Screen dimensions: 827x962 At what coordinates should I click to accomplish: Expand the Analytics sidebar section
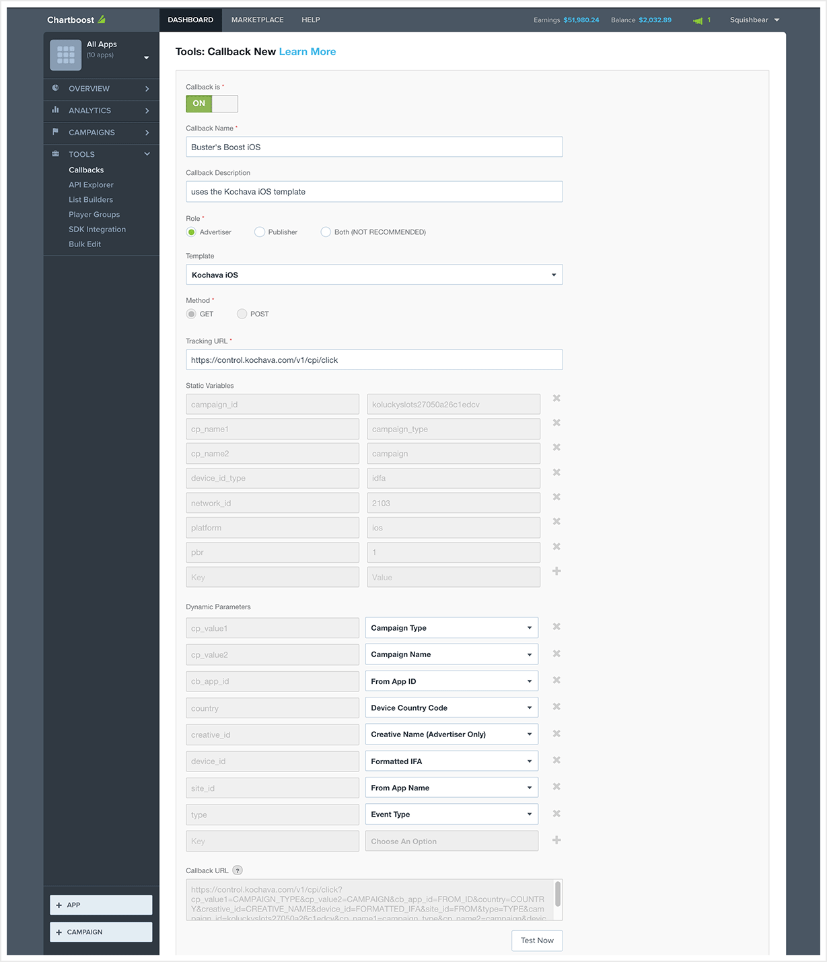coord(147,110)
